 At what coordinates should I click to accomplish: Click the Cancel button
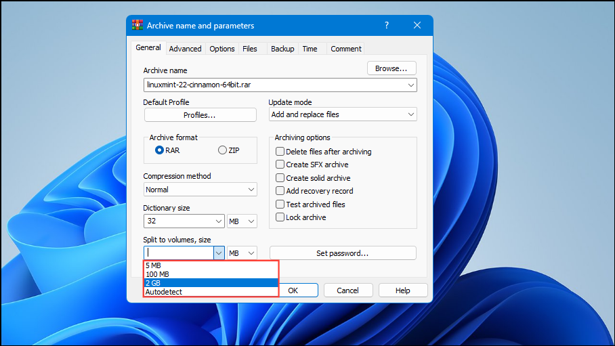tap(348, 290)
